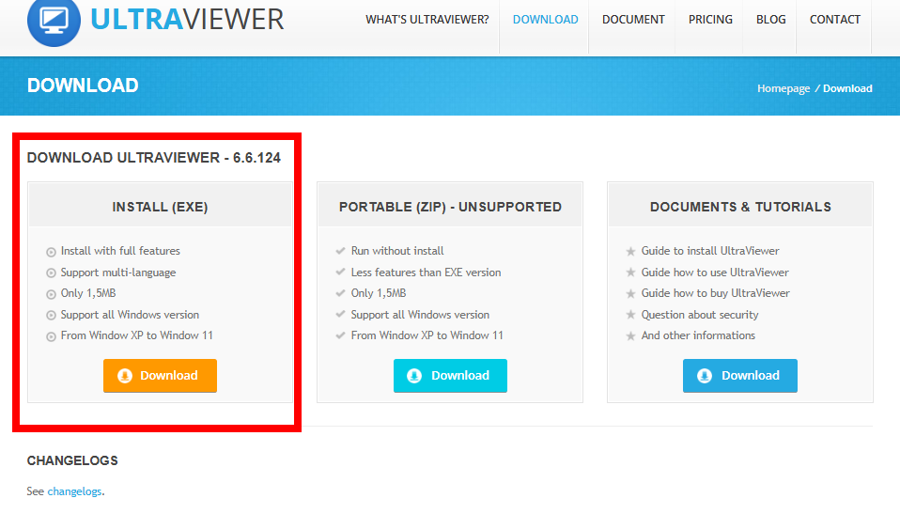
Task: Open the What's UltraViewer? menu item
Action: pyautogui.click(x=427, y=20)
